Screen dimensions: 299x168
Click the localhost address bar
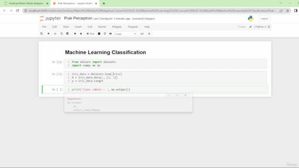coord(152,11)
